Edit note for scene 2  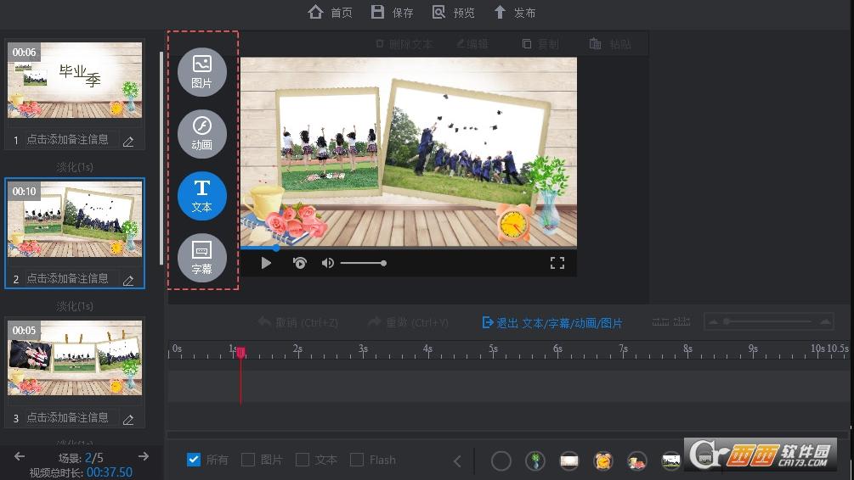pos(128,281)
